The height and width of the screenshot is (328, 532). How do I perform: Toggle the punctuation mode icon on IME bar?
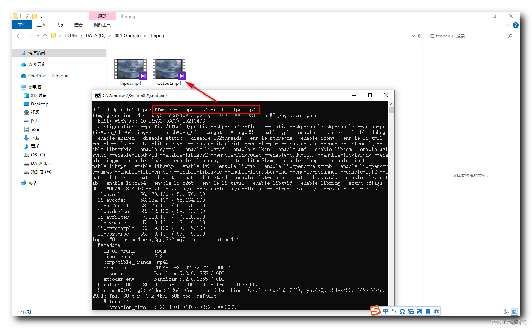tap(394, 311)
